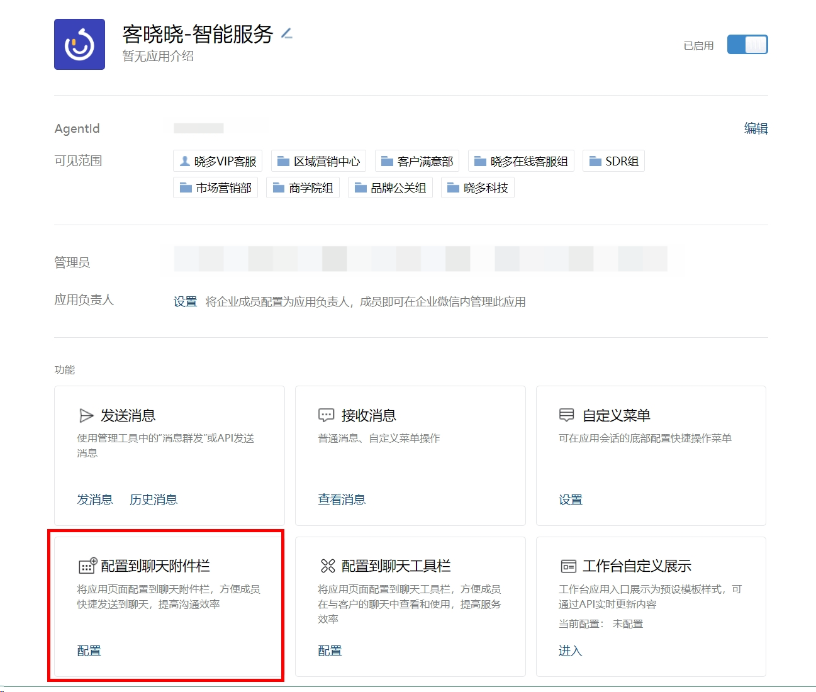Click the 配置到聊天附件栏 card title
Viewport: 816px width, 692px height.
tap(155, 566)
